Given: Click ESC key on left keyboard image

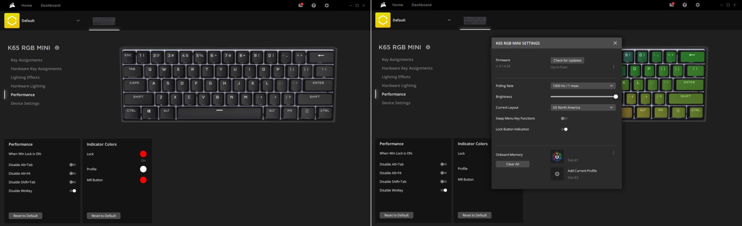Looking at the screenshot, I should pos(128,57).
